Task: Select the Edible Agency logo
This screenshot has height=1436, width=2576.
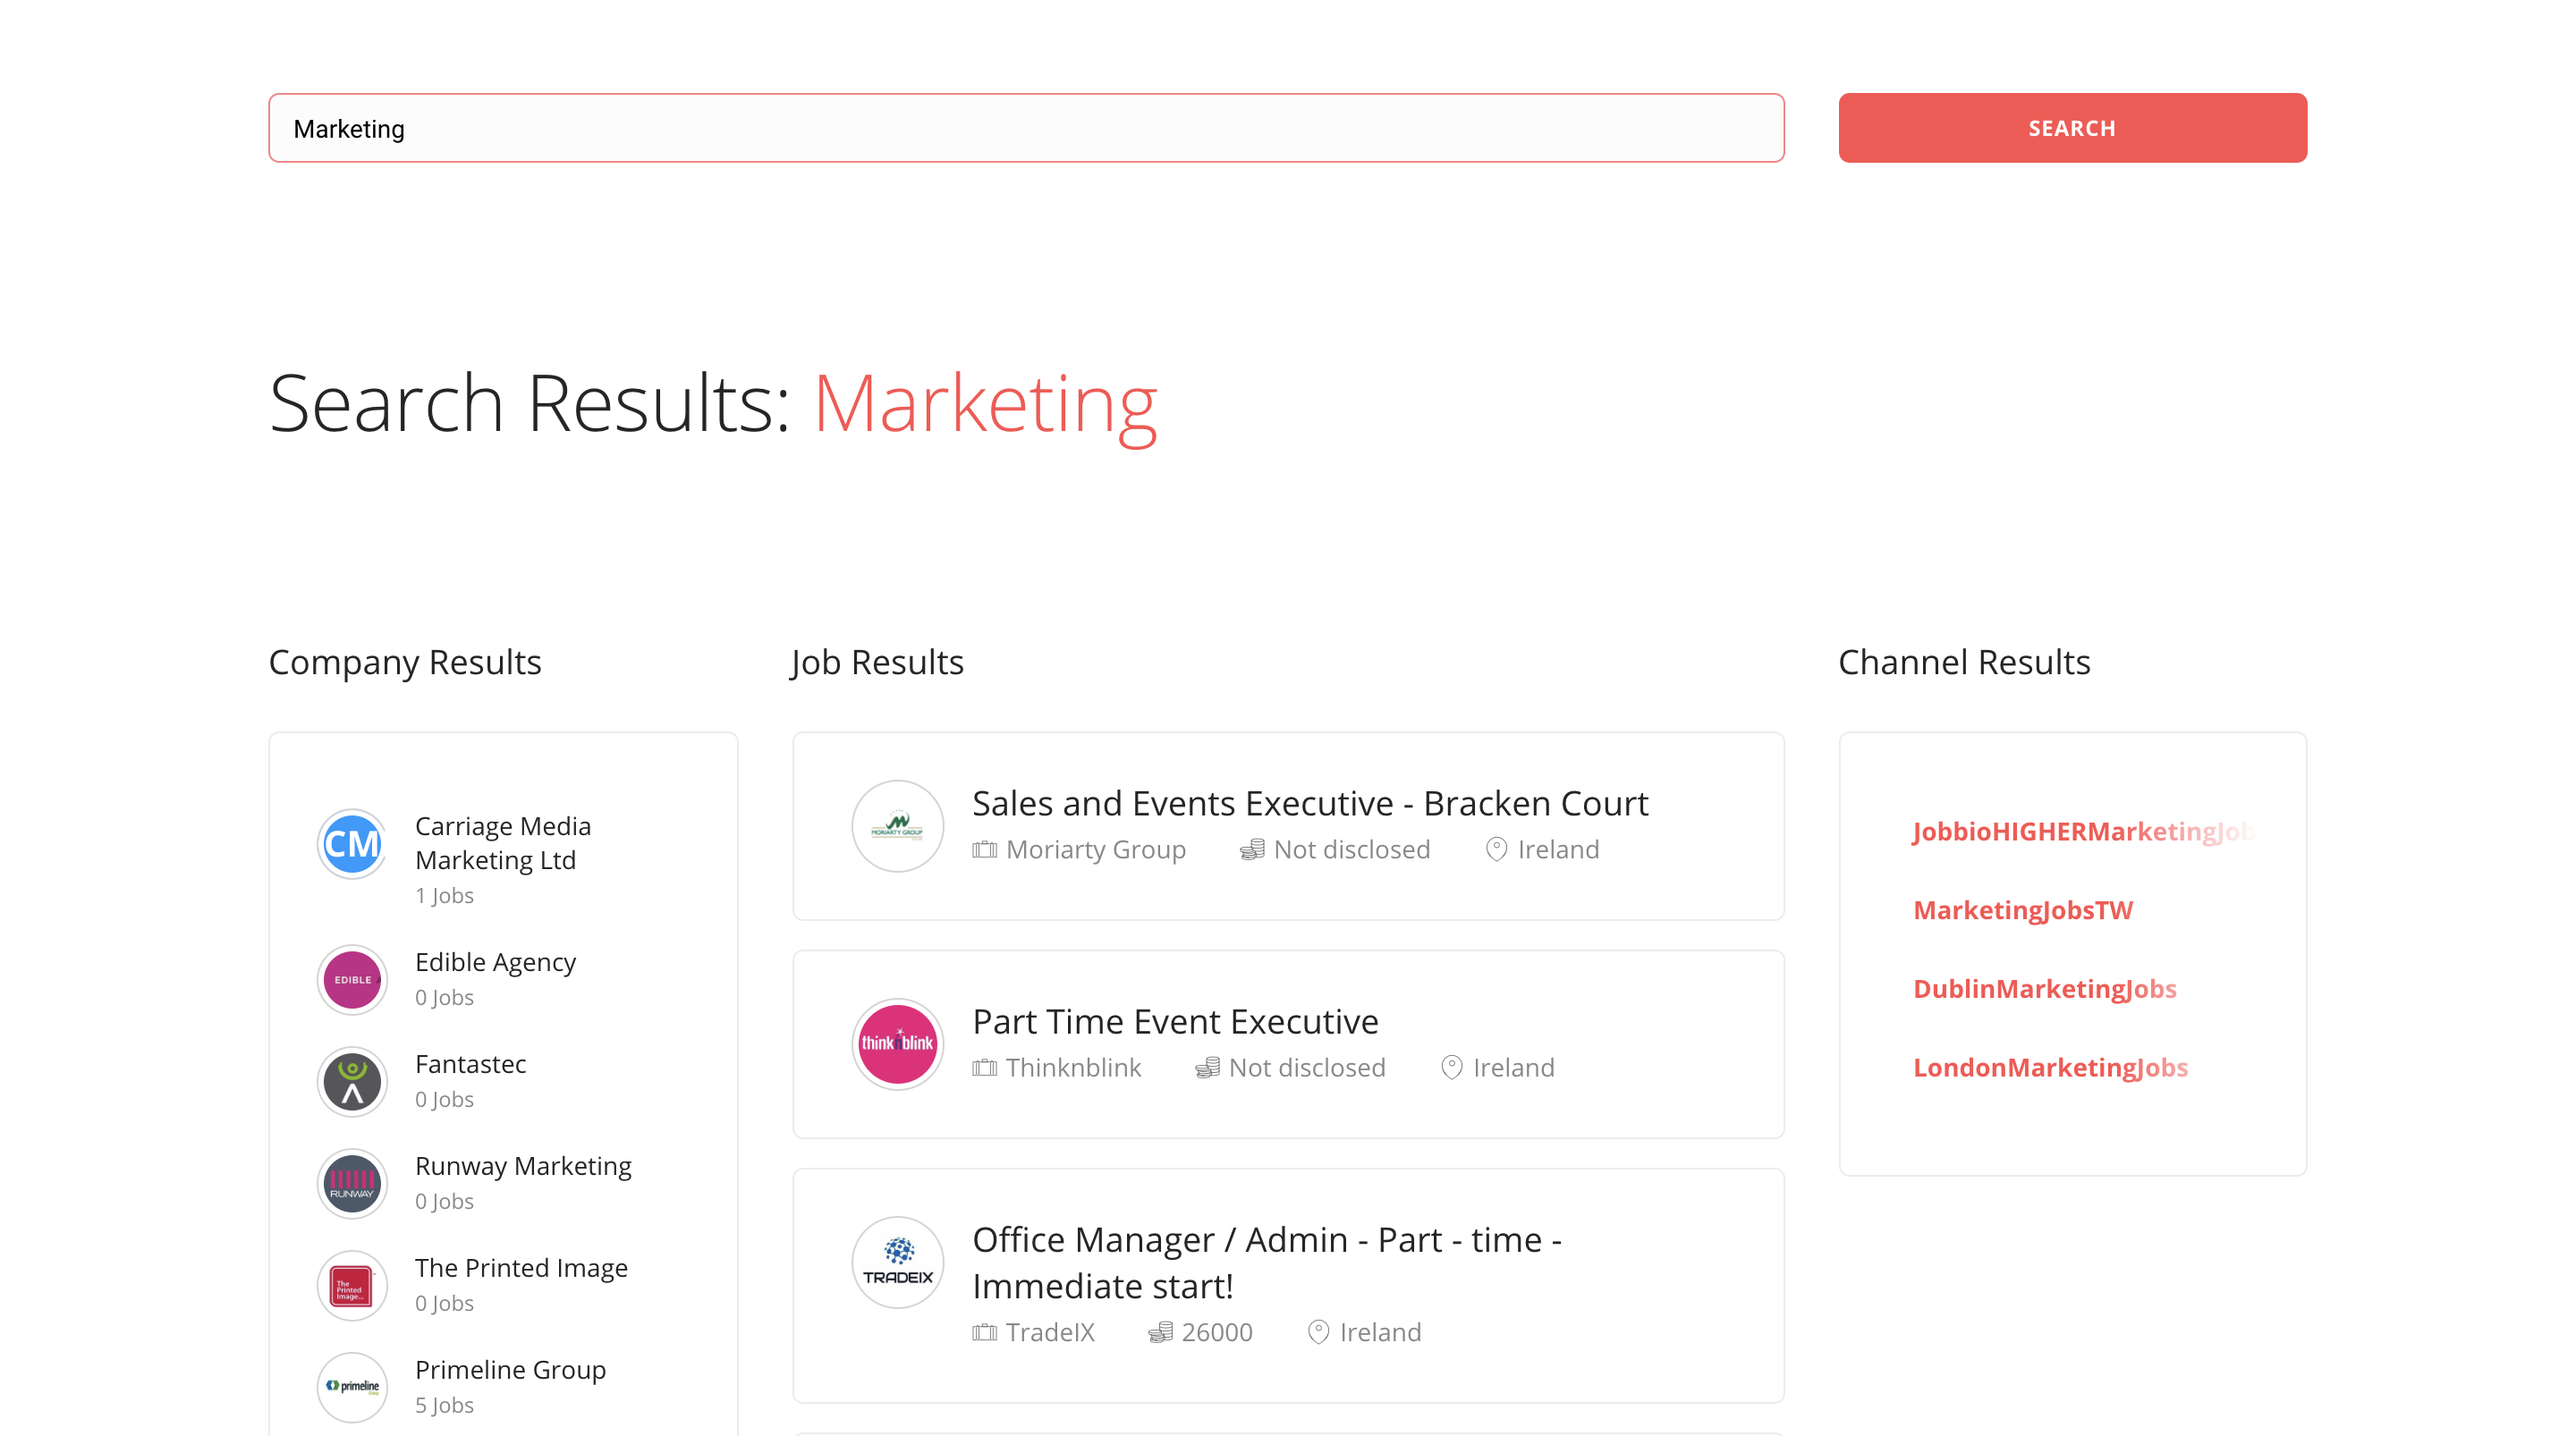Action: tap(351, 979)
